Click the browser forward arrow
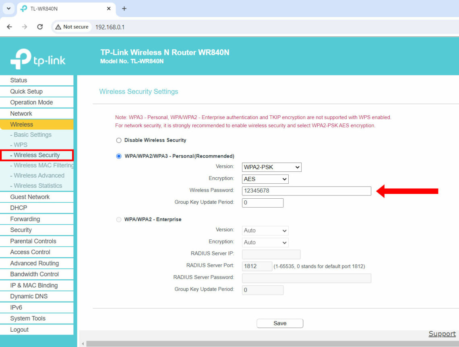The width and height of the screenshot is (459, 347). pyautogui.click(x=24, y=27)
